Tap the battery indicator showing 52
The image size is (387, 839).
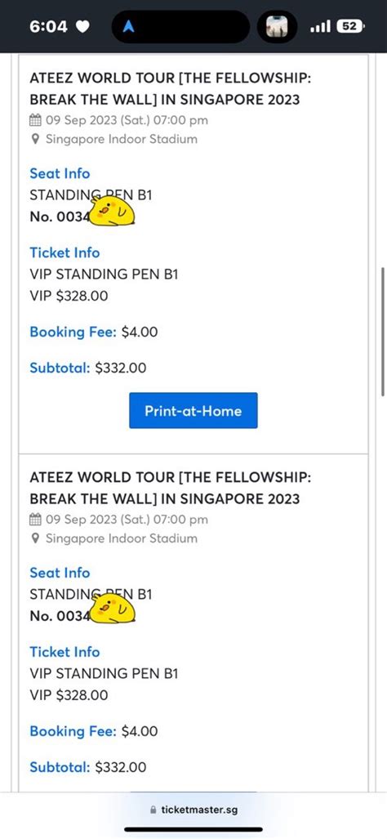click(x=350, y=25)
